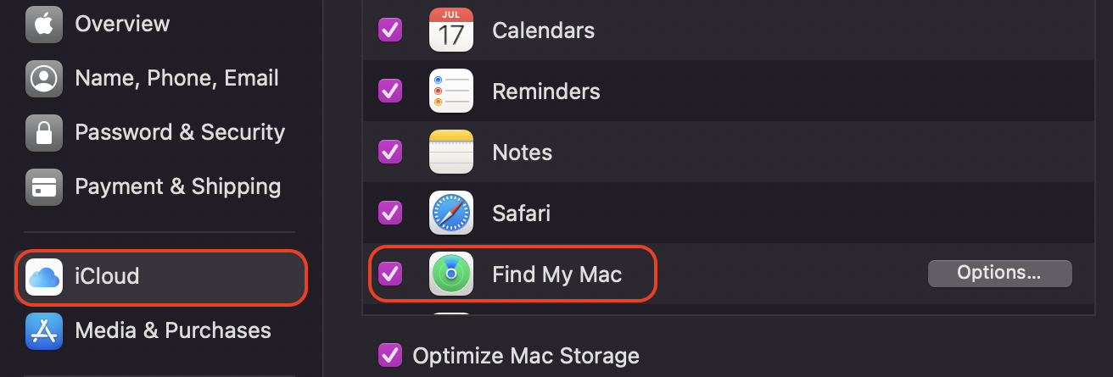Click the Calendars app icon
The image size is (1113, 377).
click(x=451, y=30)
